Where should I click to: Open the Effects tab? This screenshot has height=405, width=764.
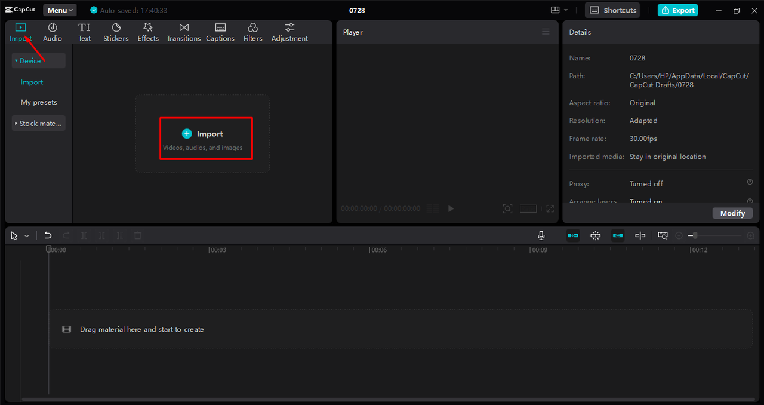[x=148, y=32]
